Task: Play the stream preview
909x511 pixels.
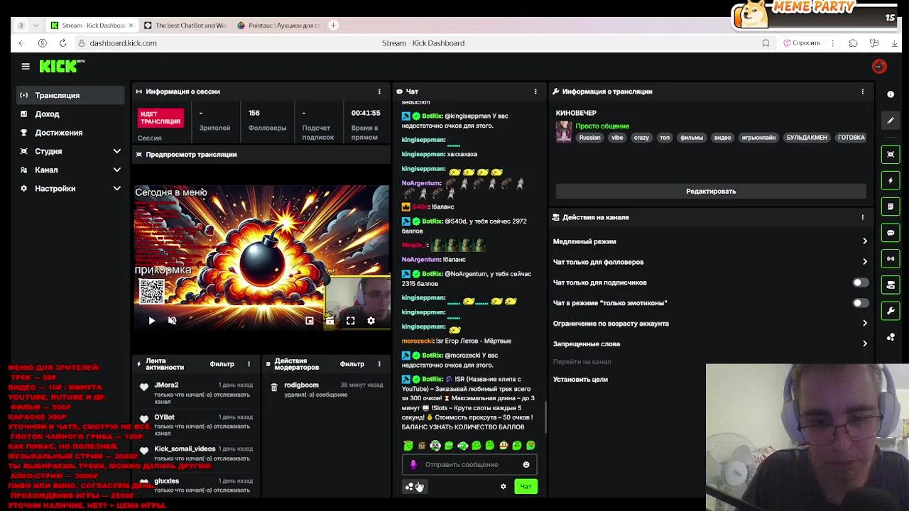Action: tap(151, 321)
